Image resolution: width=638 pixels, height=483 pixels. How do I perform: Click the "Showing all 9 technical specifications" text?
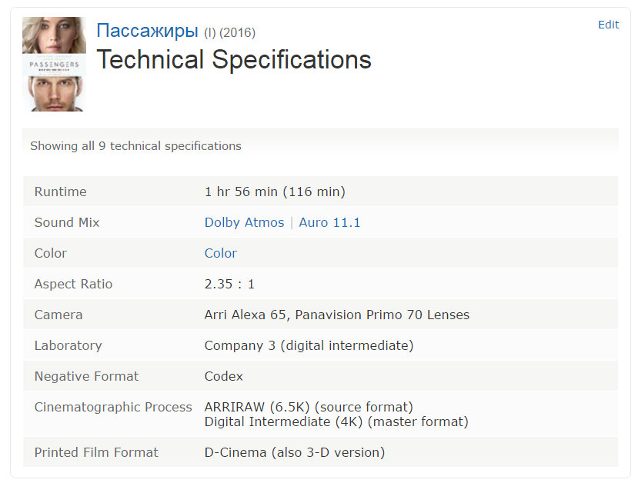tap(135, 145)
